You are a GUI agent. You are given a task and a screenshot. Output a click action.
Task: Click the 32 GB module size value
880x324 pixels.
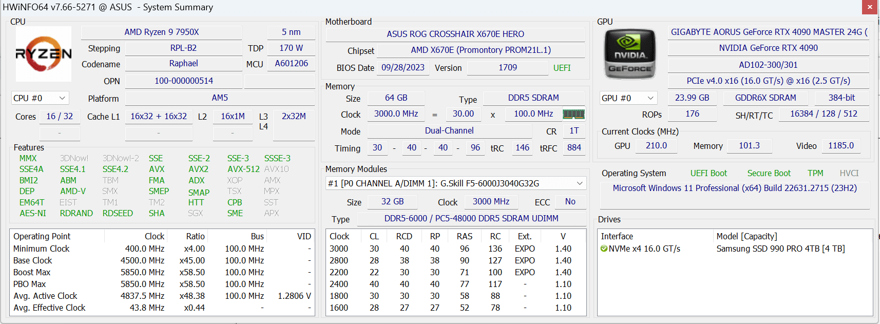coord(392,201)
